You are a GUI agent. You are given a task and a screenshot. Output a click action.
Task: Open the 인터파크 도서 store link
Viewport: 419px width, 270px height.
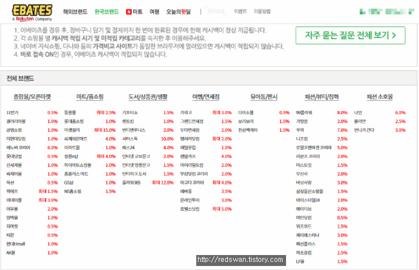coord(135,174)
